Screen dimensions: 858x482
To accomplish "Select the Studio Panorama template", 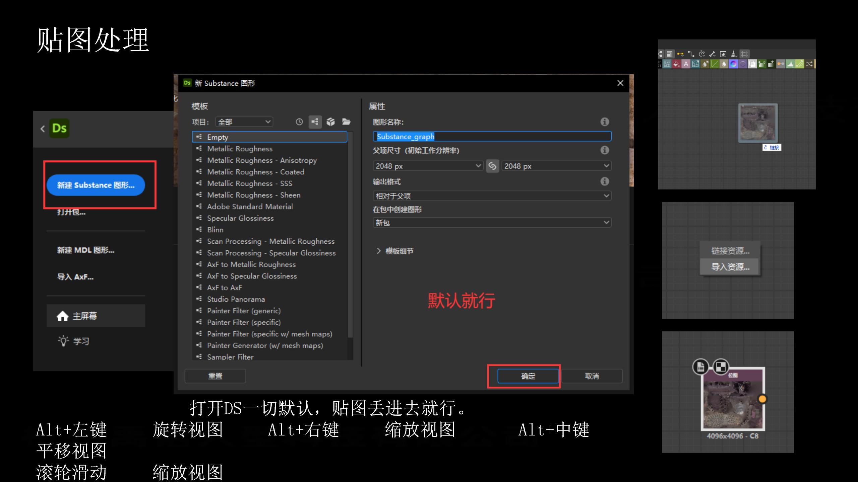I will [x=270, y=299].
